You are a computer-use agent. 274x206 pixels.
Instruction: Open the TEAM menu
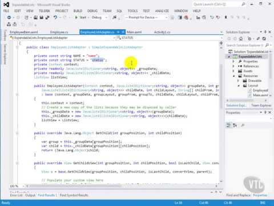[x=107, y=11]
